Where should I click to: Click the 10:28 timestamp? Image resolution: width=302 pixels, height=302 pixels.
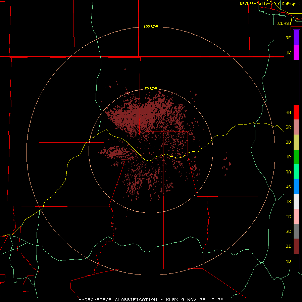pyautogui.click(x=217, y=300)
